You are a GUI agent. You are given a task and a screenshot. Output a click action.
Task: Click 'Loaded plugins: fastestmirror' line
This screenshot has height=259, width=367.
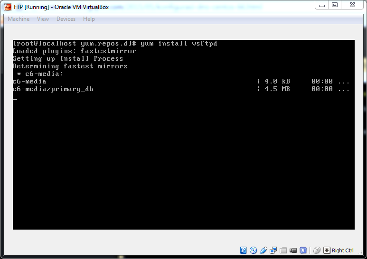[74, 51]
